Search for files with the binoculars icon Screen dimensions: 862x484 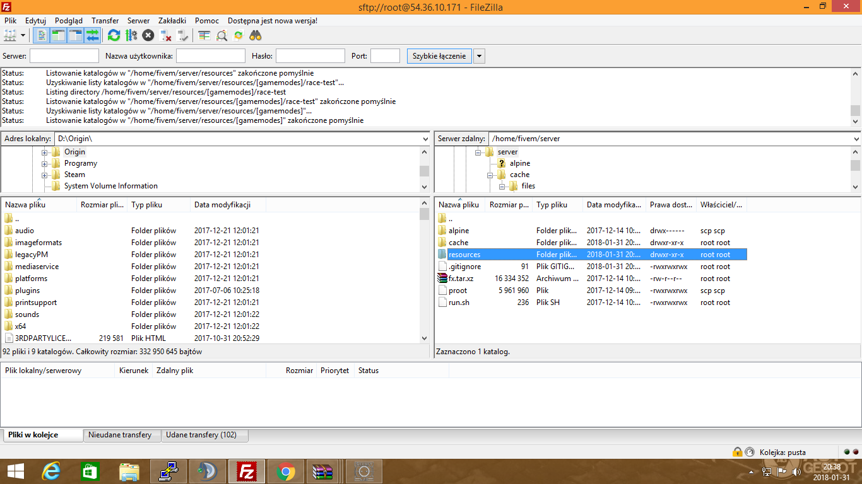pyautogui.click(x=256, y=35)
